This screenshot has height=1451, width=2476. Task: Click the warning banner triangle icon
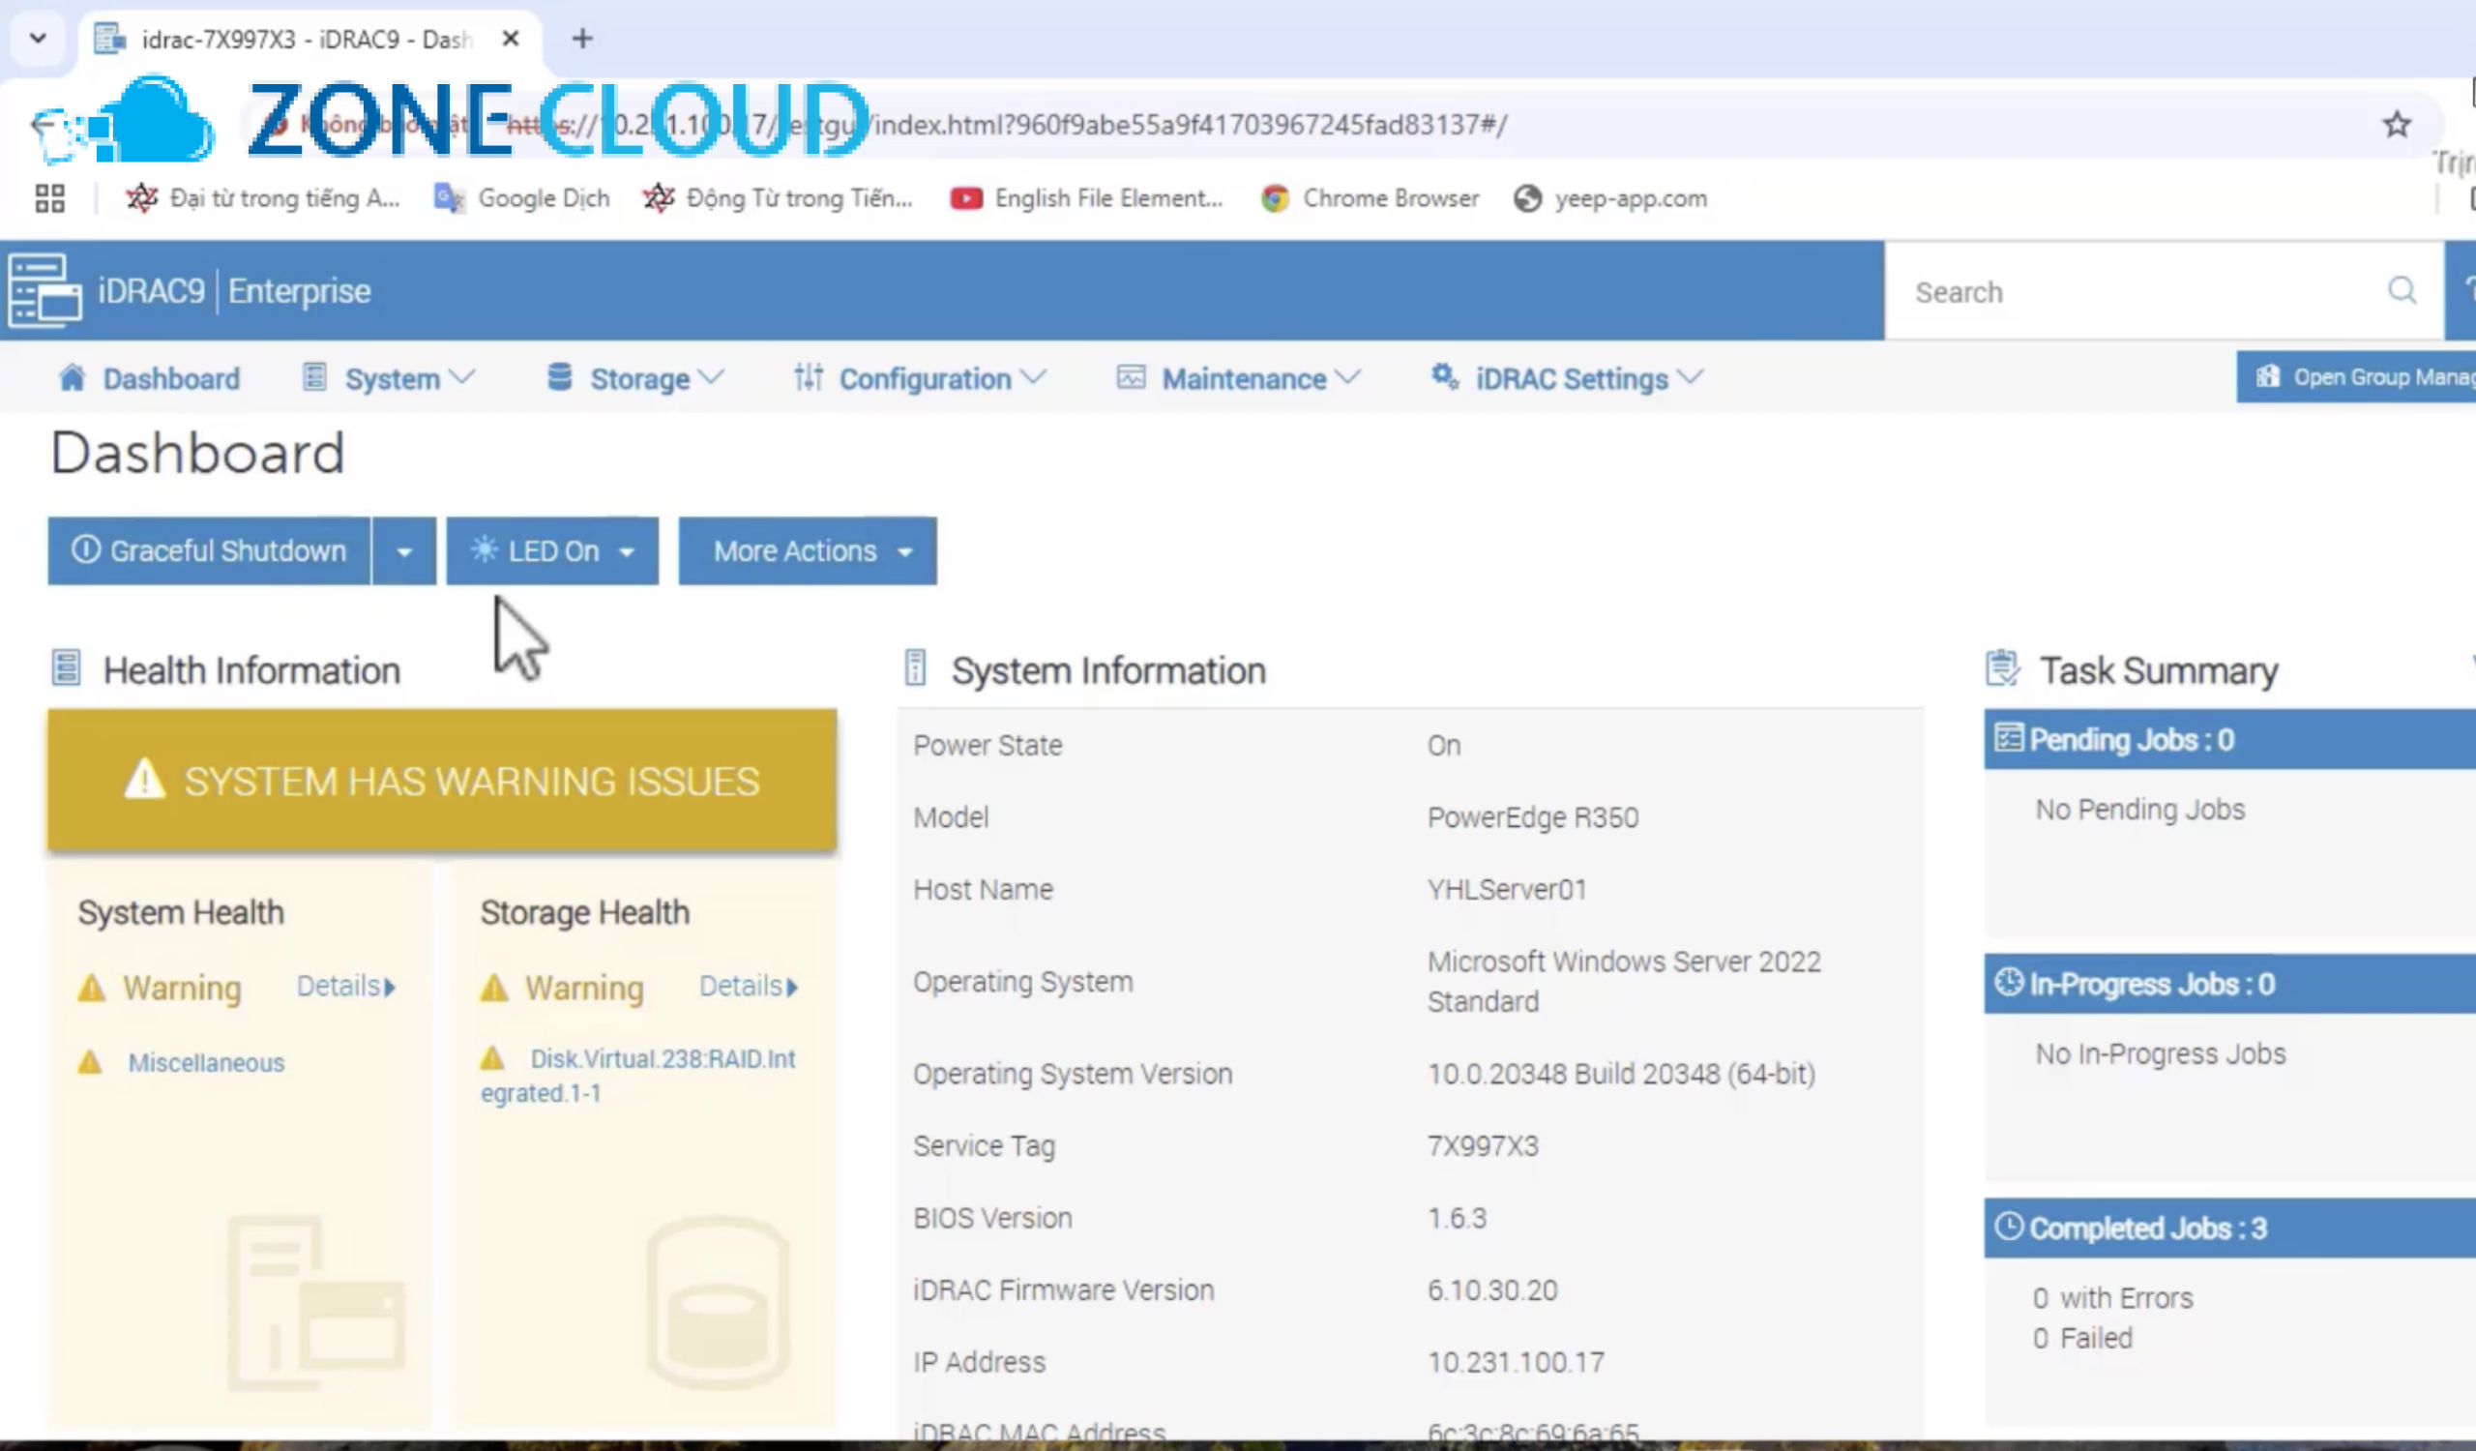pos(144,779)
